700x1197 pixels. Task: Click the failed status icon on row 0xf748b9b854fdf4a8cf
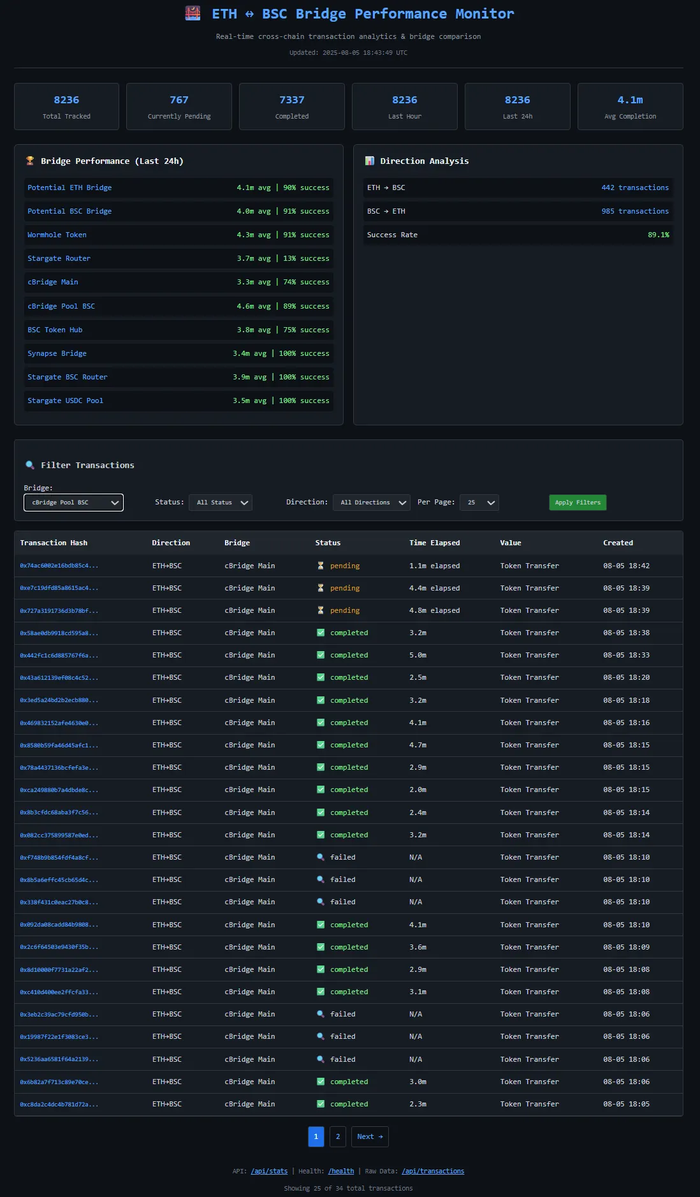point(321,857)
